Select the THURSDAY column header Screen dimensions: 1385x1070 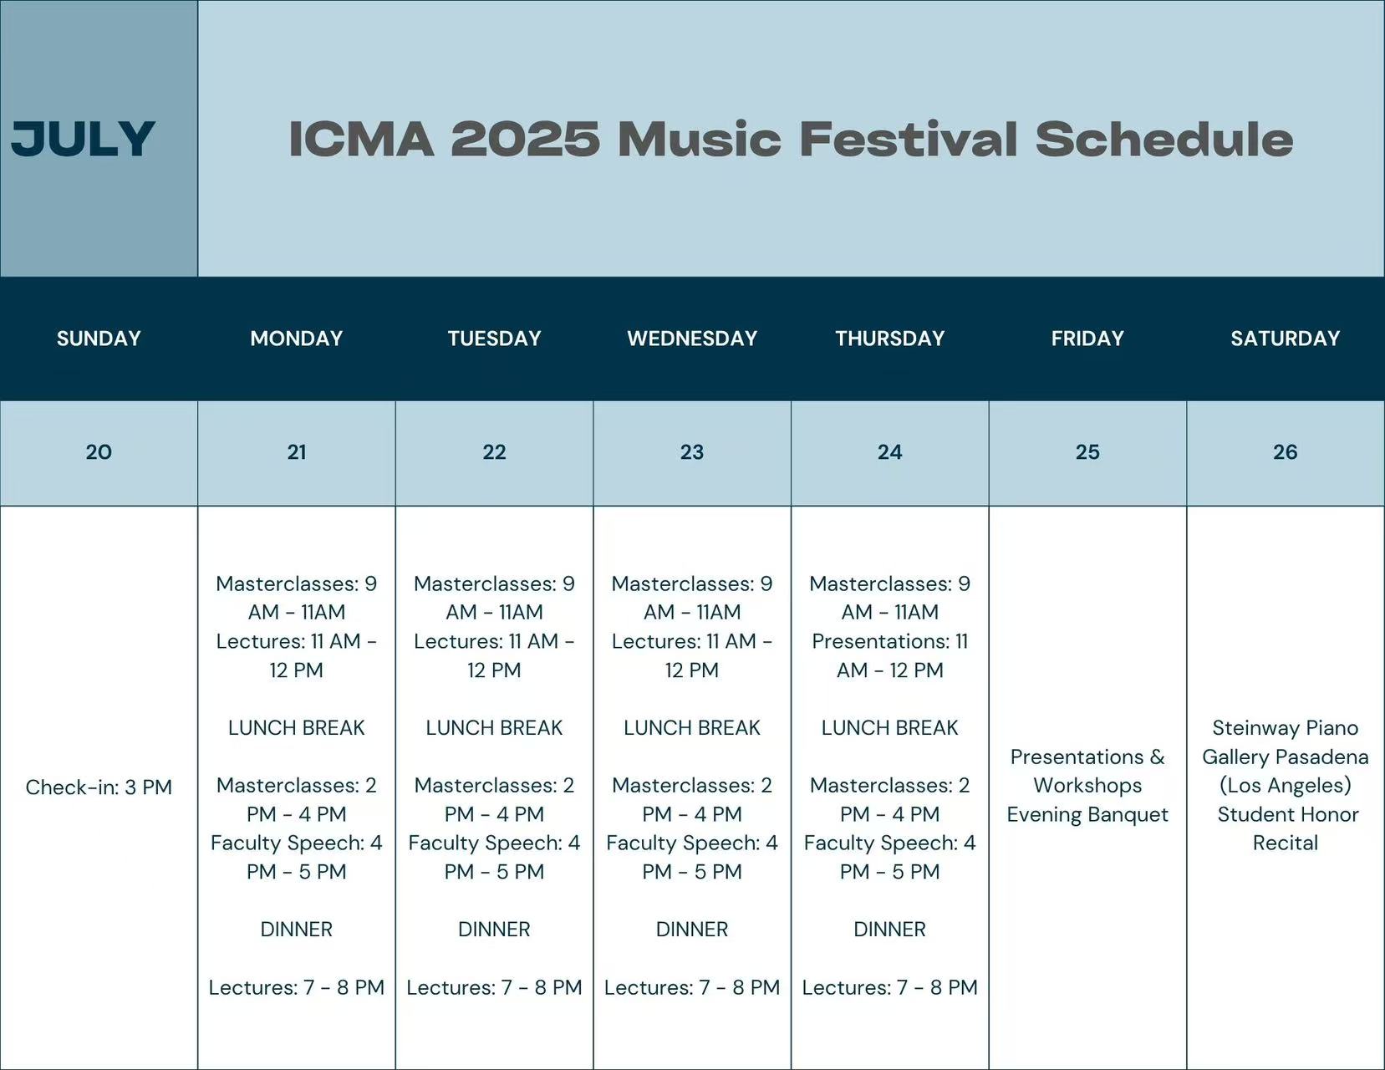890,339
